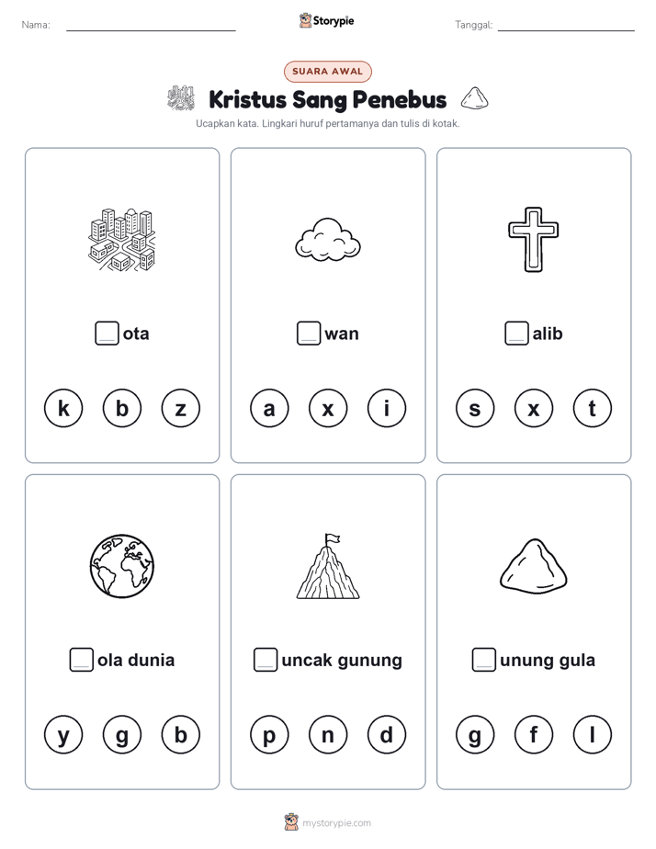
Task: Click the city buildings picture above 'ota'
Action: 122,239
